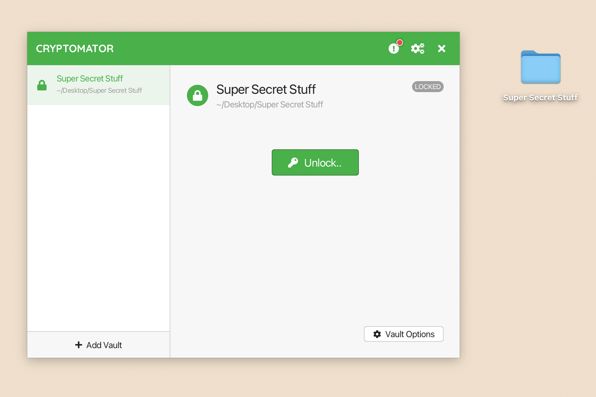Viewport: 596px width, 397px height.
Task: Click the CRYPTOMATOR title in header
Action: [x=75, y=49]
